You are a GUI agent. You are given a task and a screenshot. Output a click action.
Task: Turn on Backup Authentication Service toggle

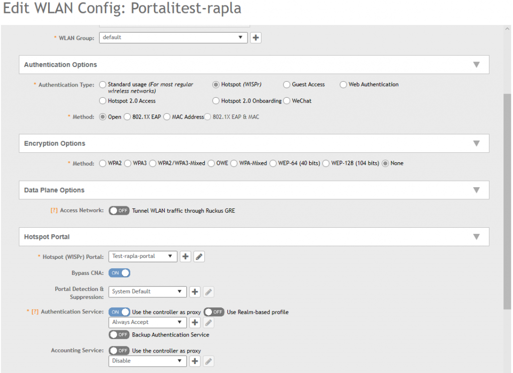pyautogui.click(x=119, y=334)
